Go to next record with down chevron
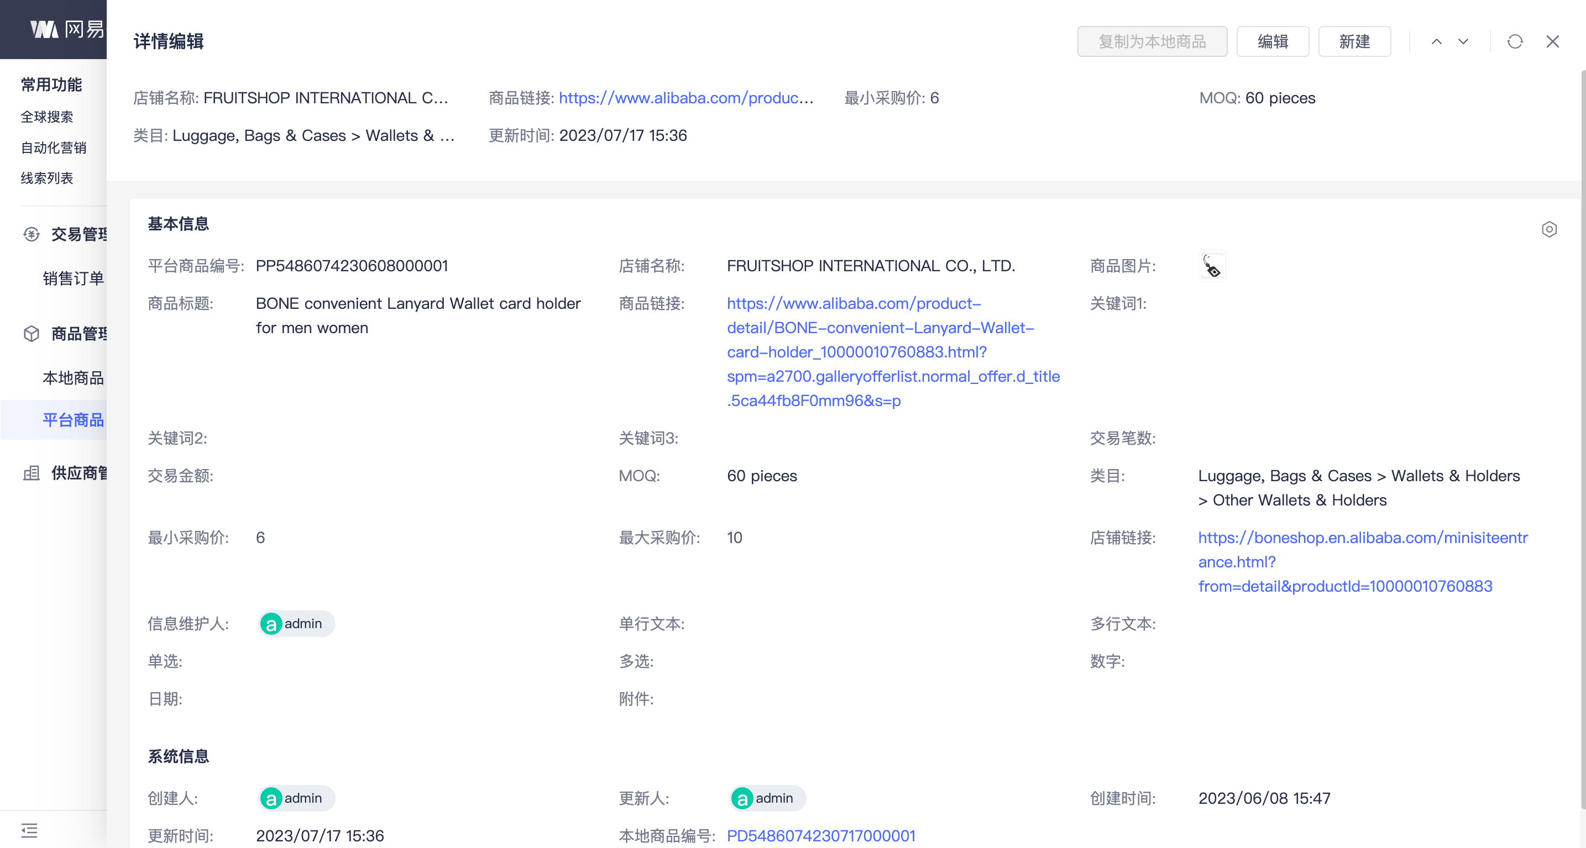The width and height of the screenshot is (1586, 848). [1463, 41]
